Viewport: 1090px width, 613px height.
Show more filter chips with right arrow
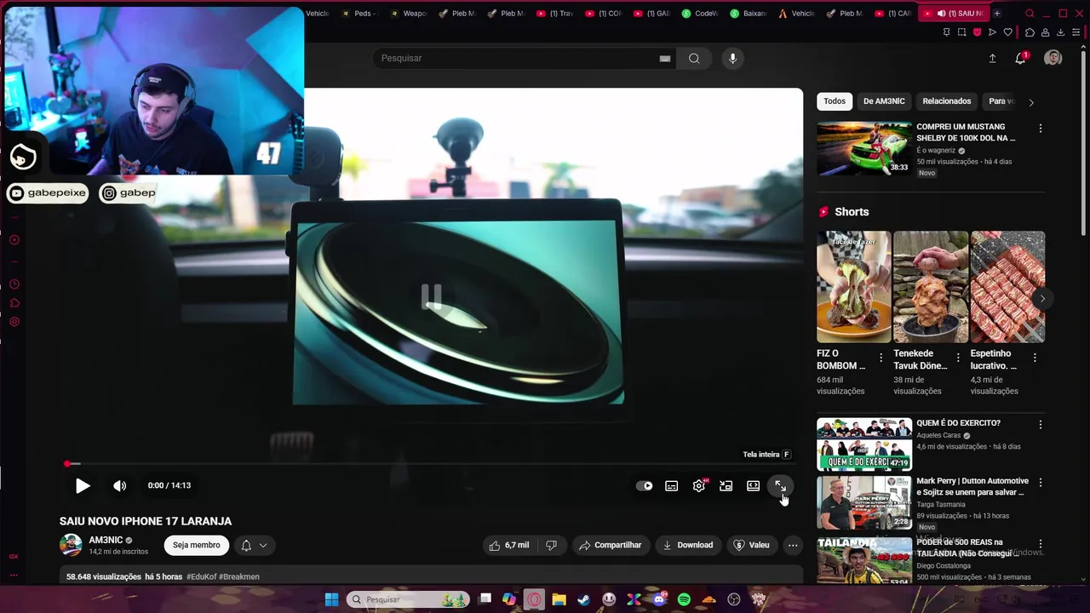[1031, 102]
